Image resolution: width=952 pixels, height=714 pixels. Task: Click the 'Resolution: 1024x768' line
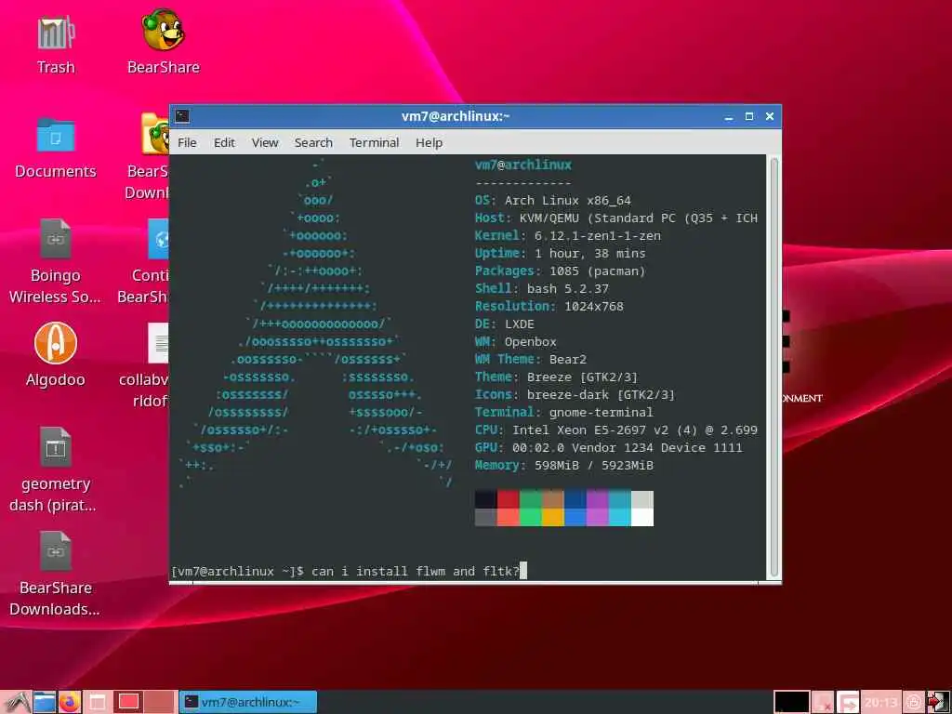click(549, 306)
